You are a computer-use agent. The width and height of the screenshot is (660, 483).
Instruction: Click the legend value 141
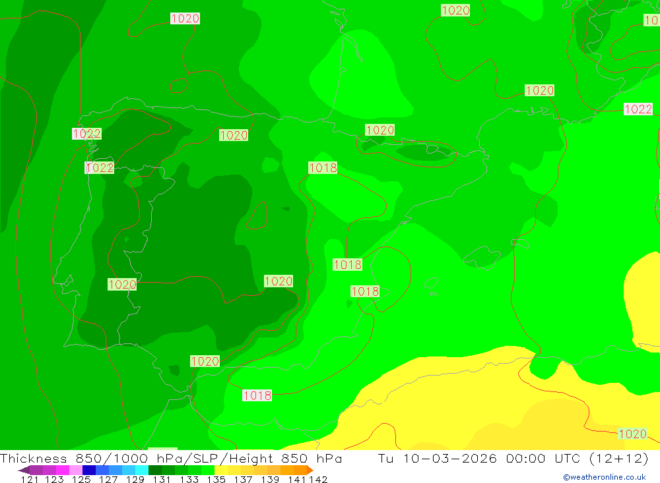(x=297, y=480)
